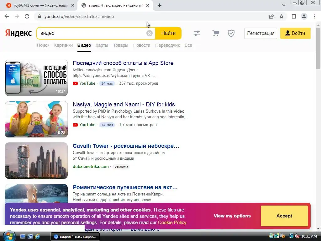Screen dimensions: 321x241
Task: Click the 337 тыс. просмотров text
Action: pyautogui.click(x=139, y=83)
